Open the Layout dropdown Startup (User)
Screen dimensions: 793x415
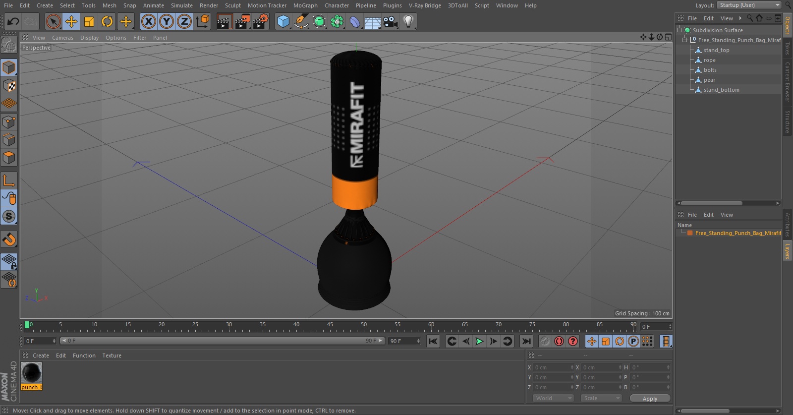[x=749, y=5]
